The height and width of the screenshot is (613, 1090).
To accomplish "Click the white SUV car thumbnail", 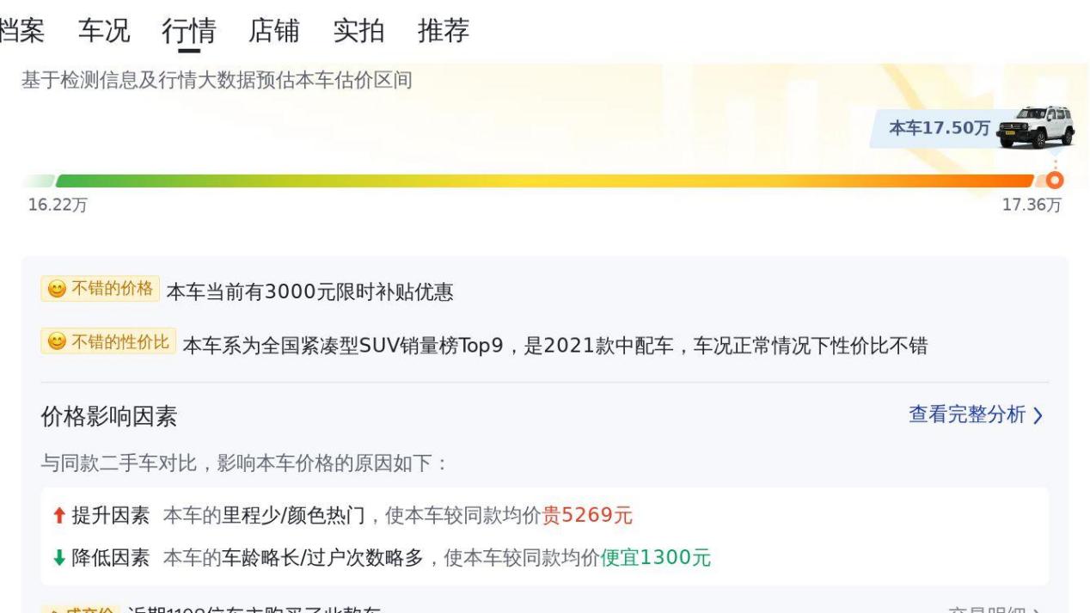I will point(1035,127).
